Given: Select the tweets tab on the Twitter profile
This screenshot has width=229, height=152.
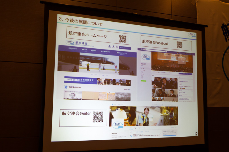Looking at the screenshot, I should pyautogui.click(x=132, y=132).
